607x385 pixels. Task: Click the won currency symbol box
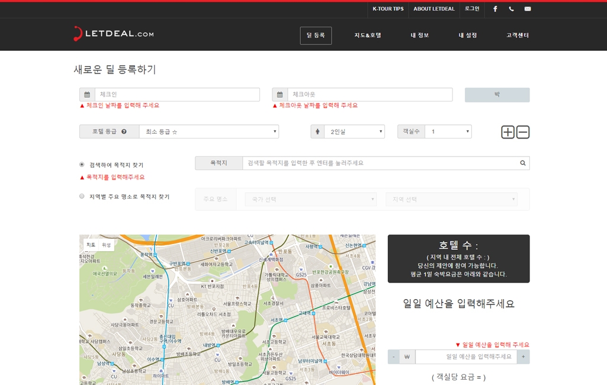coord(407,357)
